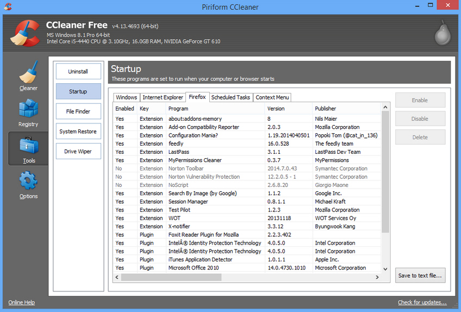Click the vertical scrollbar down arrow
Viewport: 461px width, 312px height.
[385, 269]
